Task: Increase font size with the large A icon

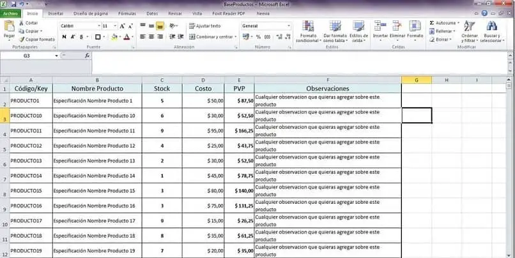Action: (122, 26)
